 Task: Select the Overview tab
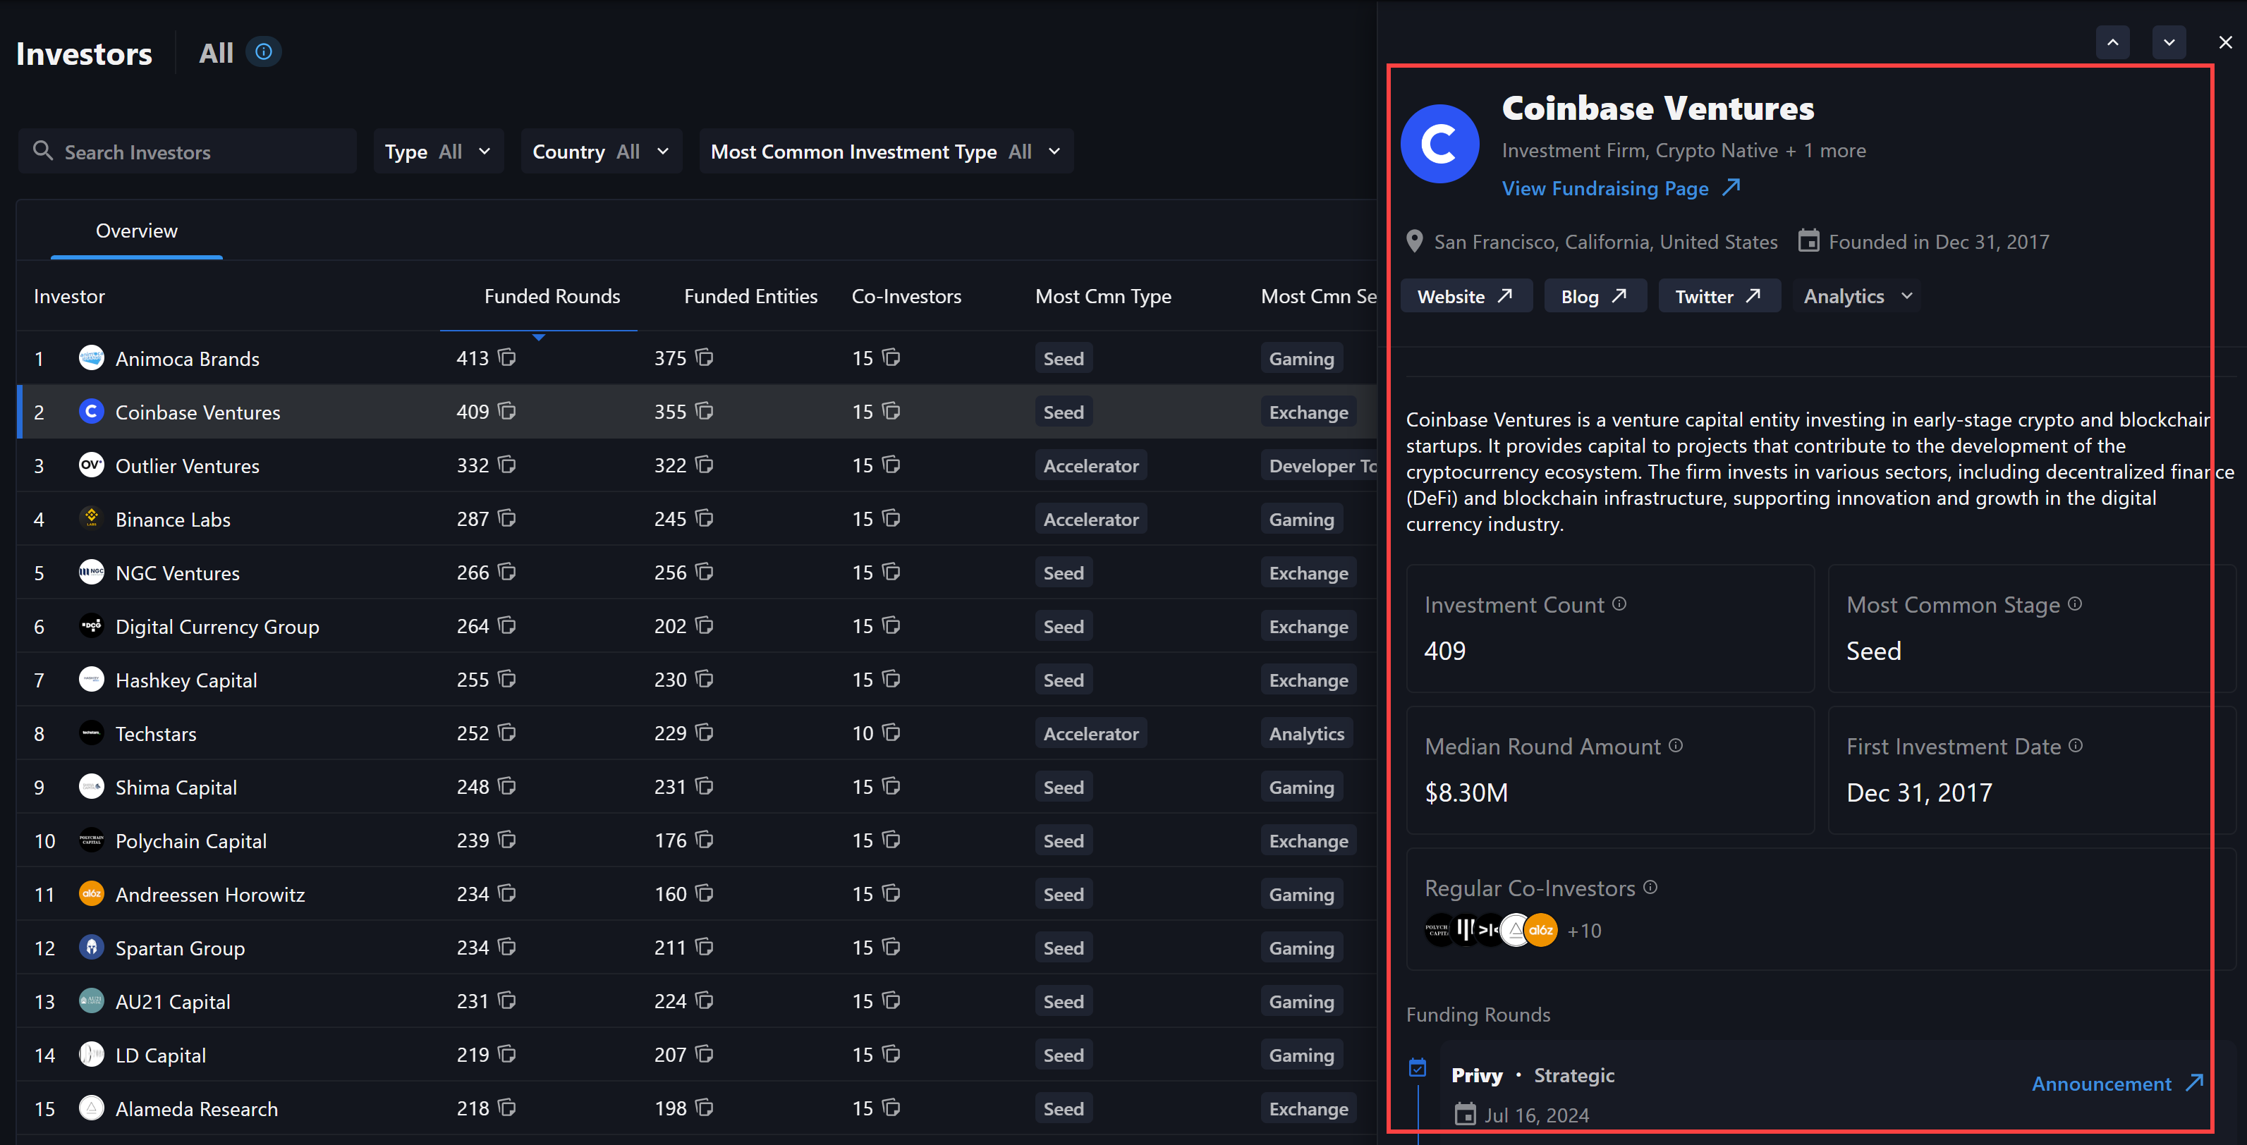coord(137,231)
